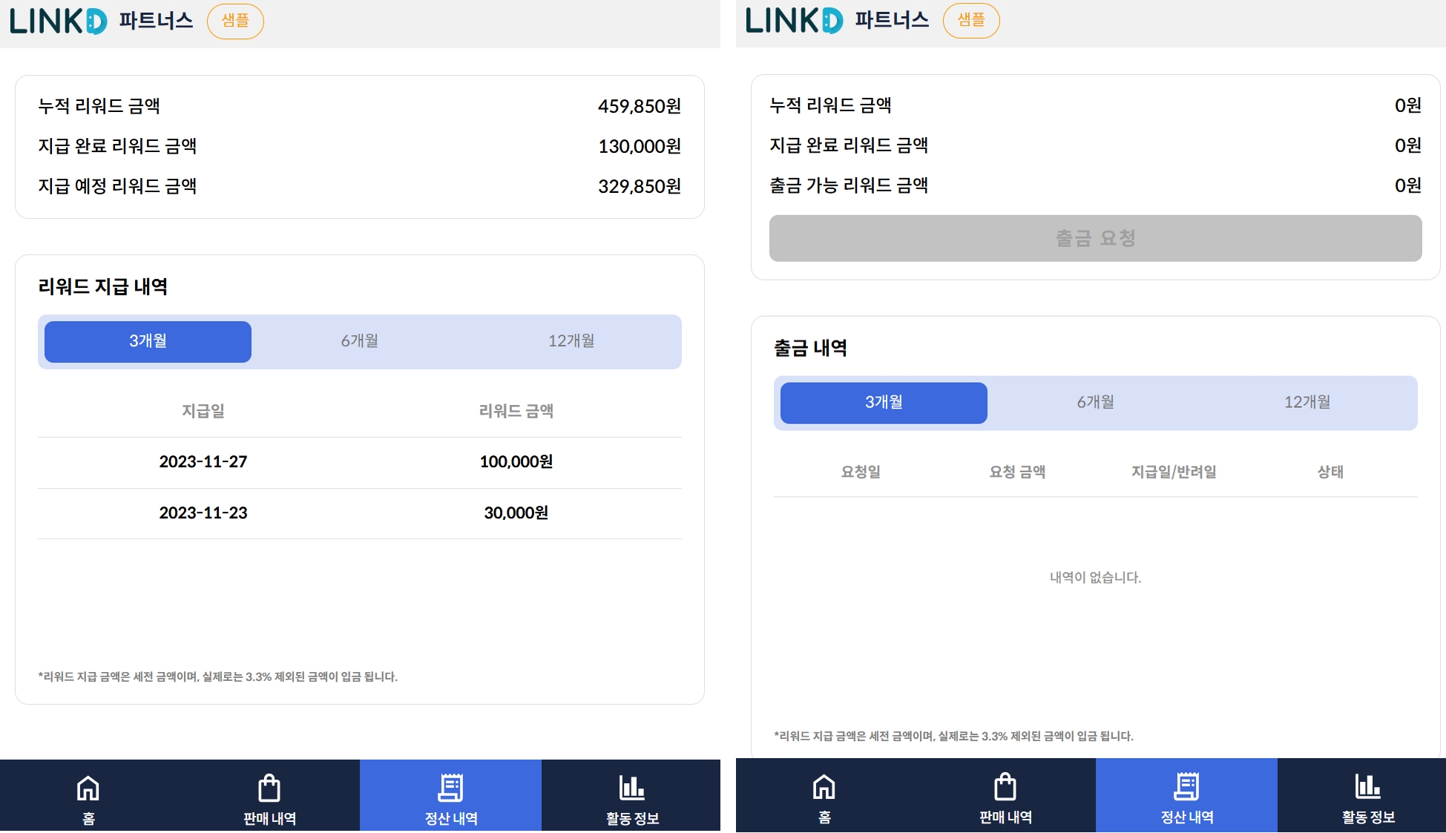Screen dimensions: 1446x833
Task: Click the left panel 샘플 badge
Action: pos(235,21)
